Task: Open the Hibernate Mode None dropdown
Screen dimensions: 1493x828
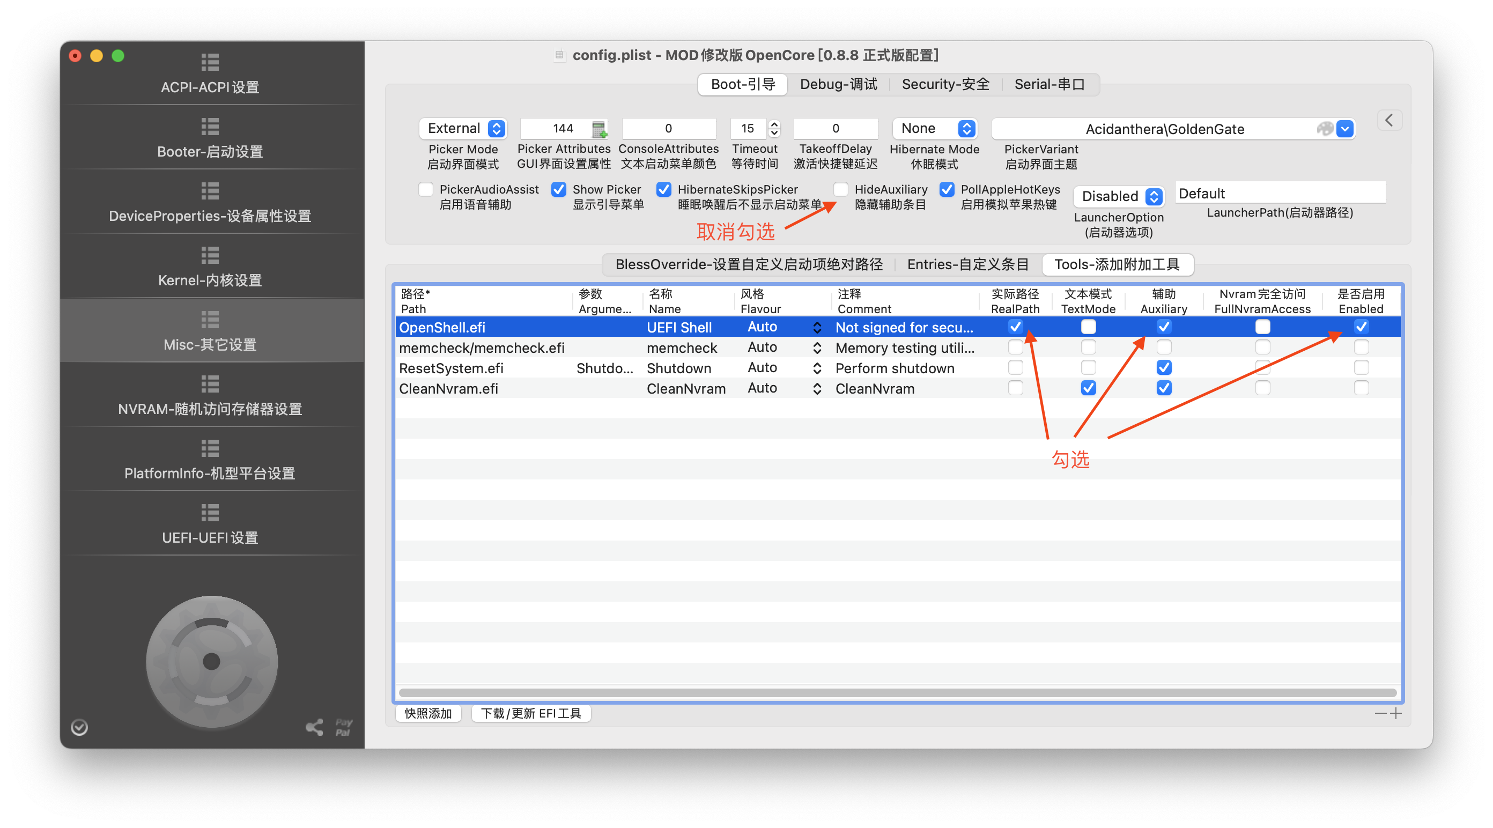Action: pos(934,128)
